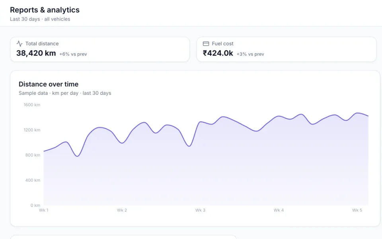Click the Wk 3 axis label

pos(200,210)
